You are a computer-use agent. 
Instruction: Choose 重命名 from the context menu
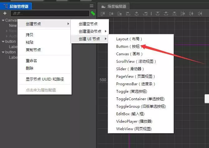point(31,61)
